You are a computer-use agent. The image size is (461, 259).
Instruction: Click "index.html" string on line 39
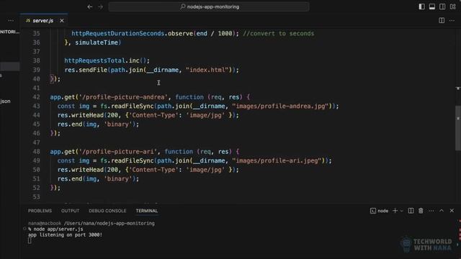207,70
